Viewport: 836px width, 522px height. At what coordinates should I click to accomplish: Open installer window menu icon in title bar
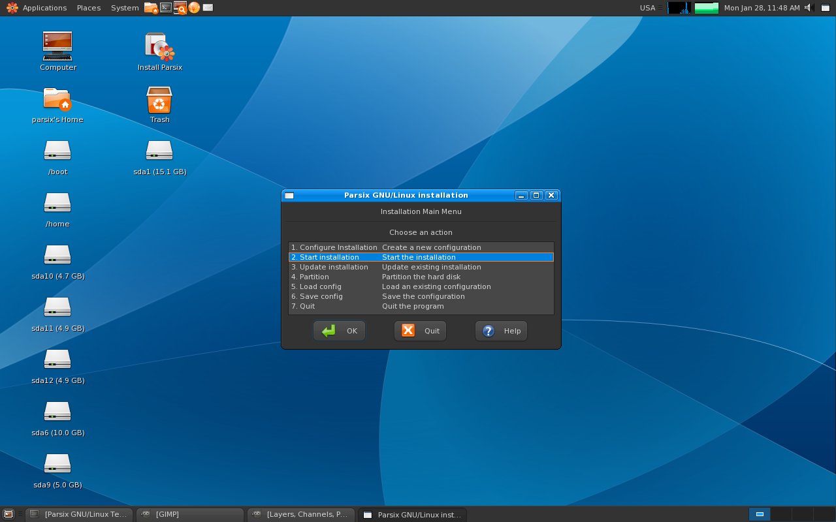tap(289, 195)
